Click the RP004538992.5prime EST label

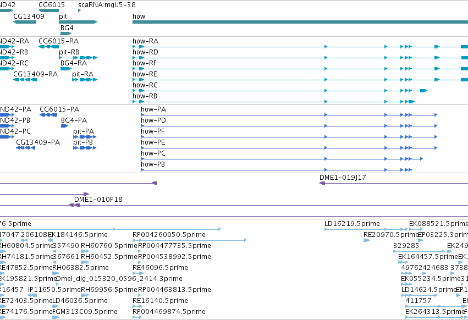click(x=174, y=257)
